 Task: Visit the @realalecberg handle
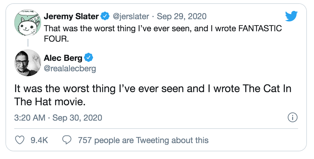pos(70,68)
